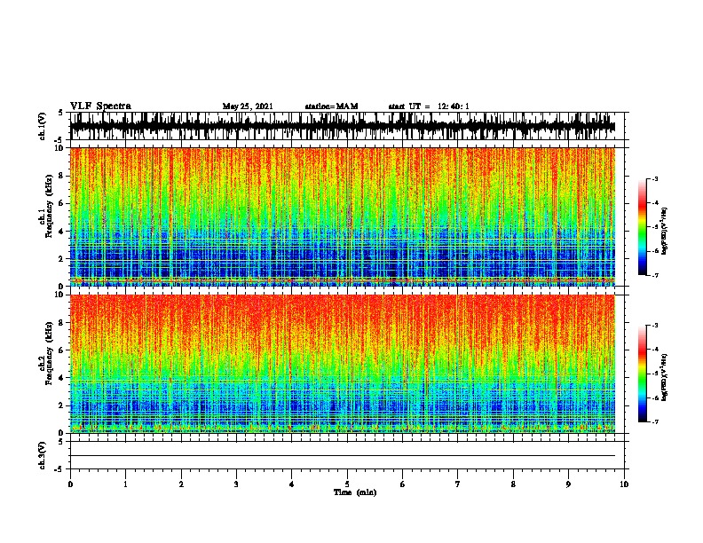
Task: Click the ch.1(V) waveform strip at top
Action: pos(343,126)
